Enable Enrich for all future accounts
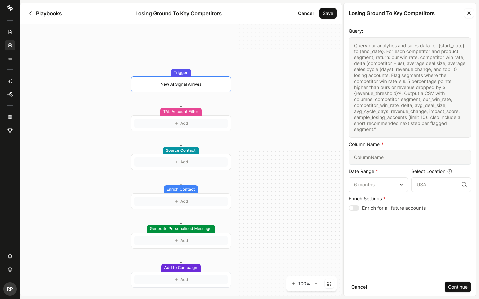The image size is (479, 299). tap(354, 208)
